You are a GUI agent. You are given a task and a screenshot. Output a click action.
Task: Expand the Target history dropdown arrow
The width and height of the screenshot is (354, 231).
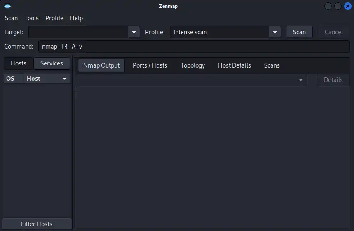tap(134, 32)
